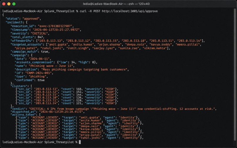Click execution id "exec-1781382327907"

tap(56, 26)
